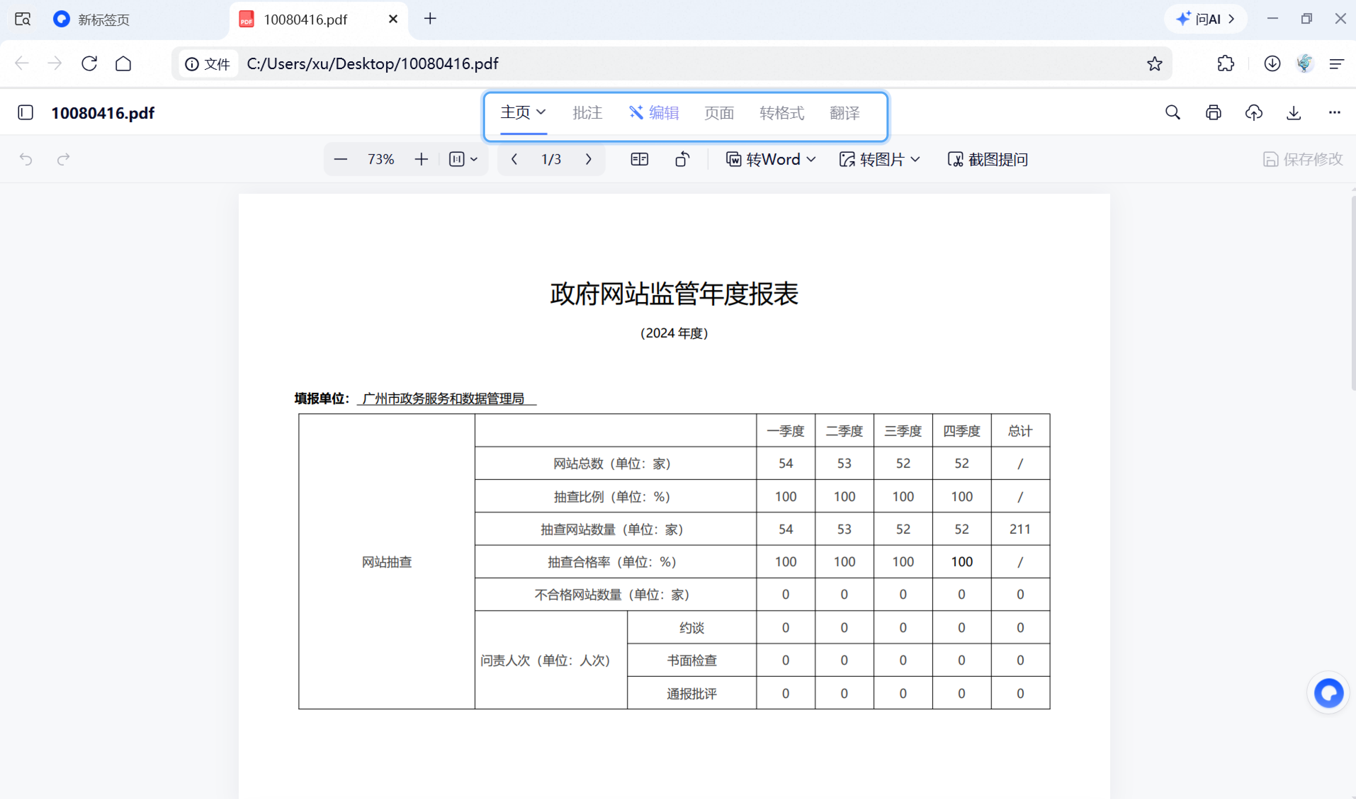This screenshot has height=799, width=1356.
Task: Close the 10080416.pdf tab
Action: click(393, 19)
